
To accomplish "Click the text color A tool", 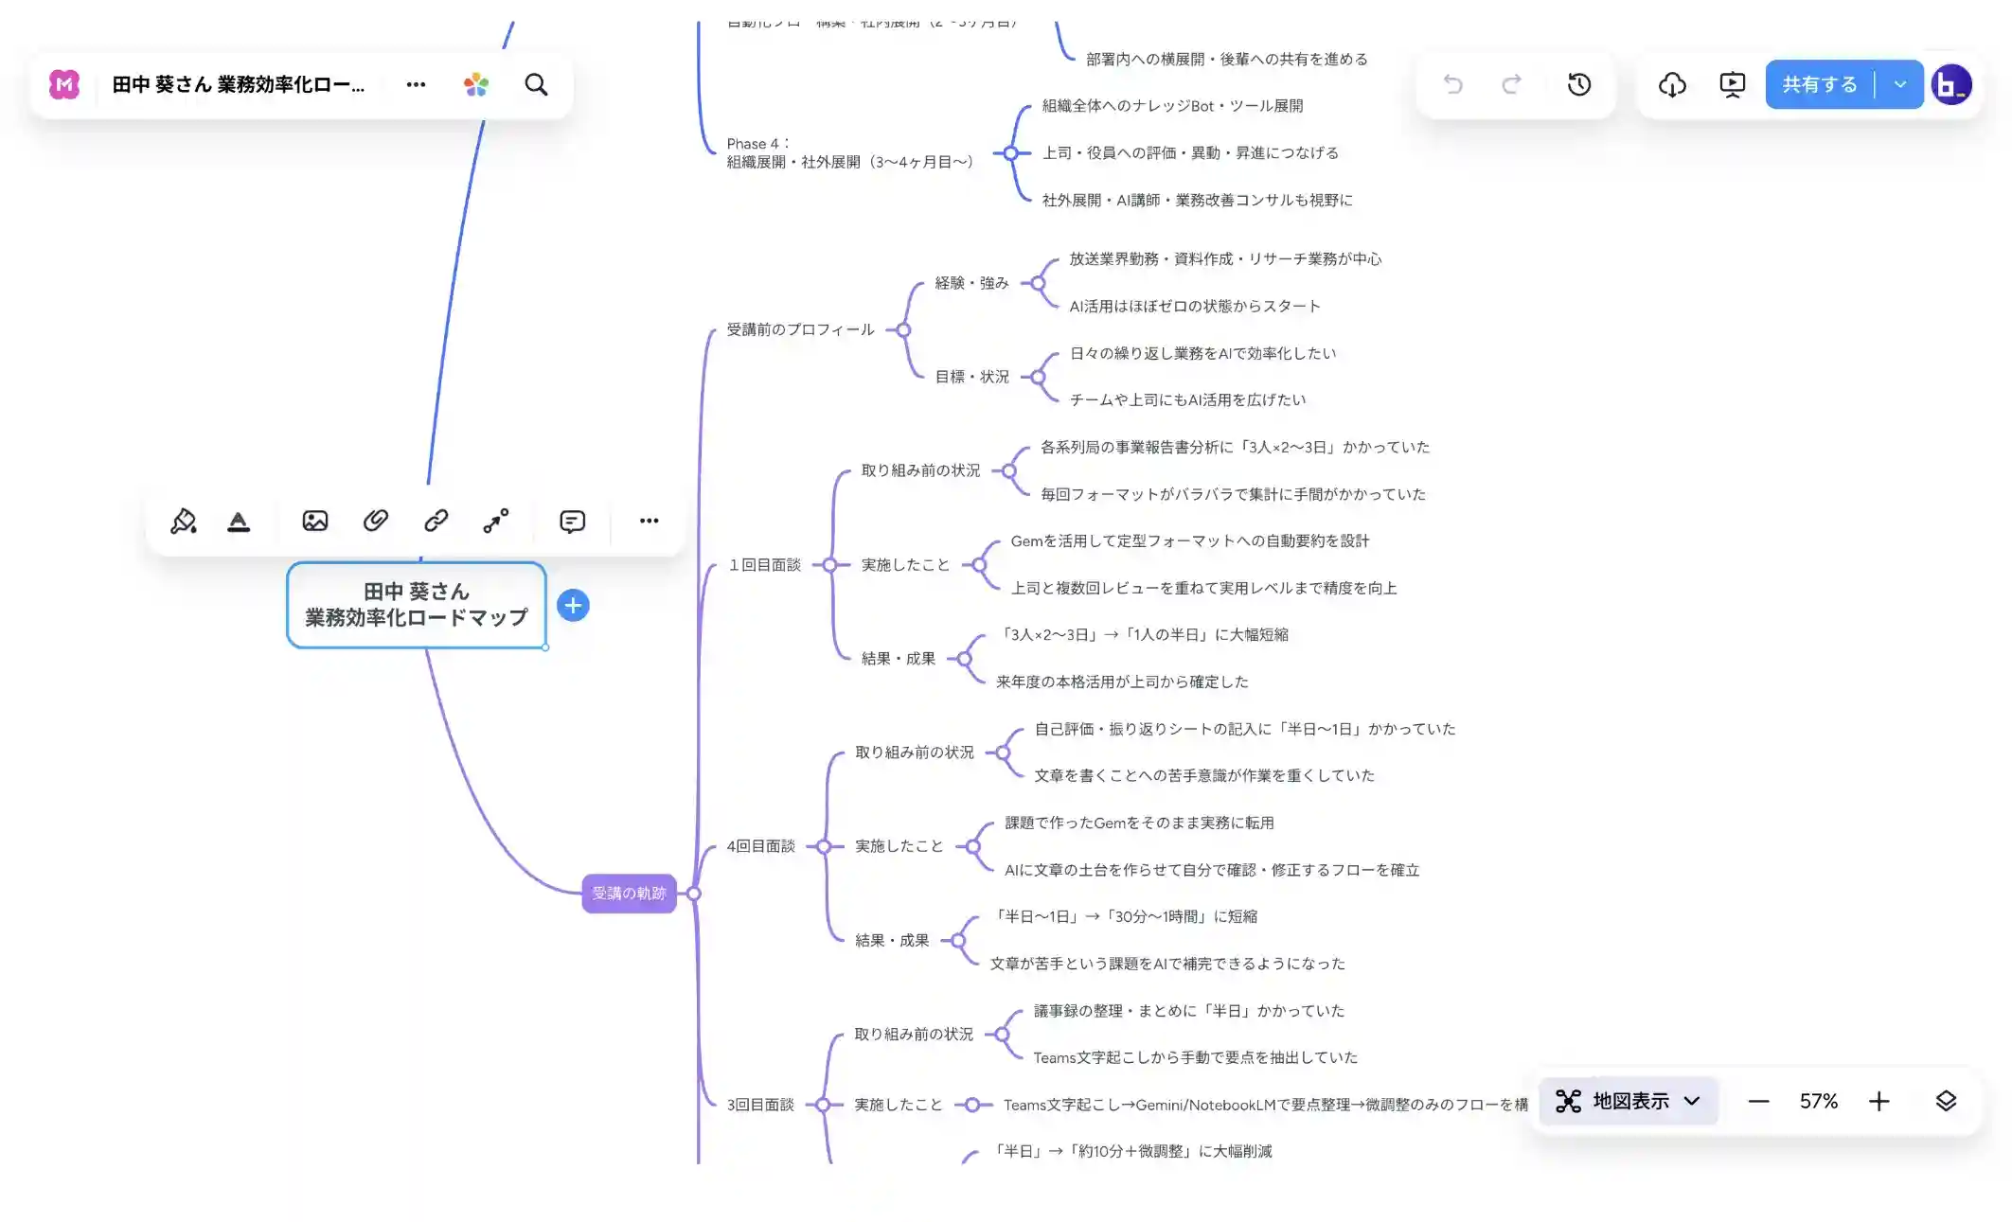I will click(x=239, y=521).
